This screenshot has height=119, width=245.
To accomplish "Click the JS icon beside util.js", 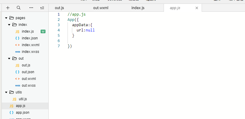I will [x=14, y=99].
